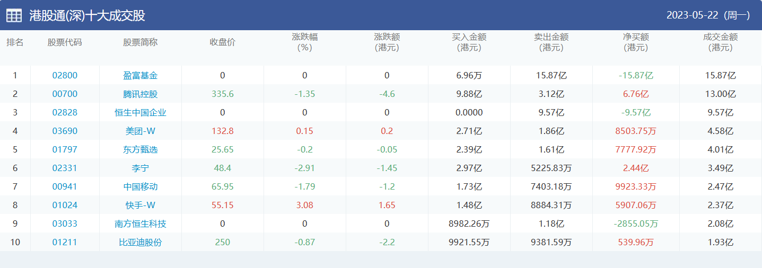Click stock code 00700
The height and width of the screenshot is (268, 762).
click(65, 94)
